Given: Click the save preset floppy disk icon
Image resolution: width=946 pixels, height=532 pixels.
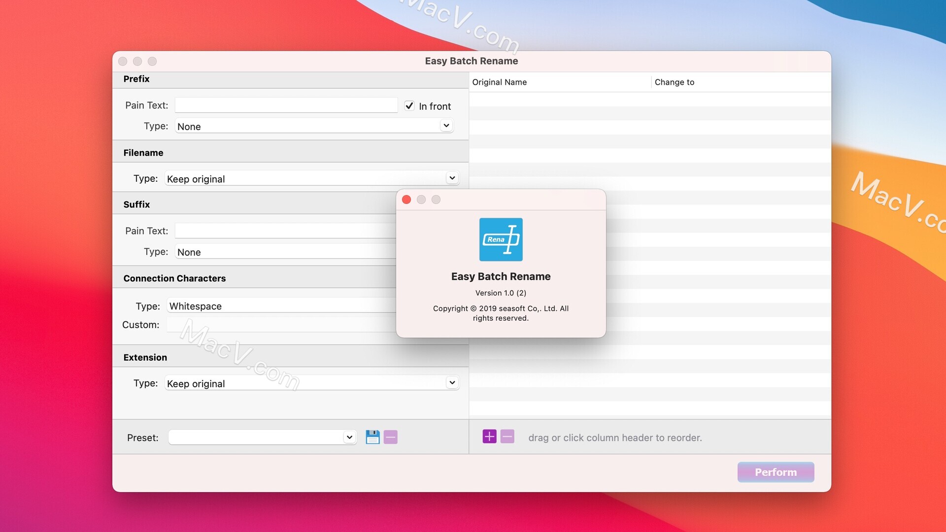Looking at the screenshot, I should (x=372, y=437).
